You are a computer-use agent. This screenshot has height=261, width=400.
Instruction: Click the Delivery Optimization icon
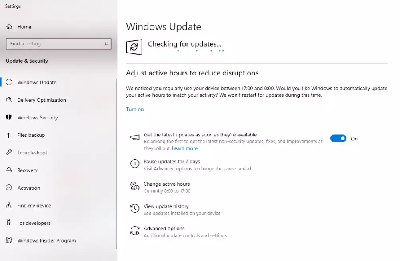point(9,100)
